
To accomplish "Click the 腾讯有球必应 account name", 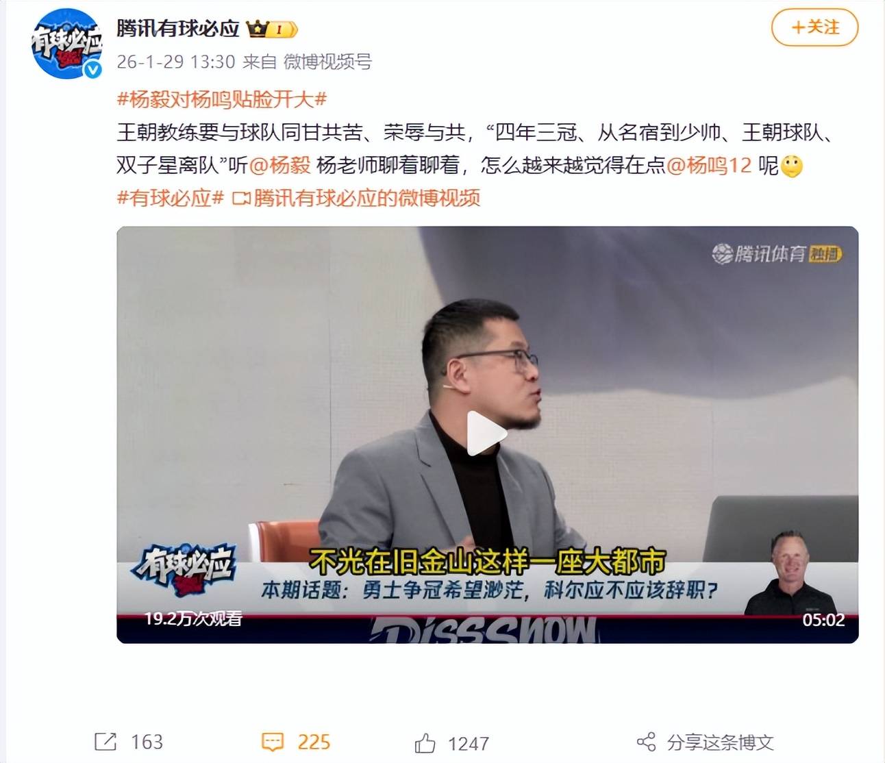I will 178,28.
